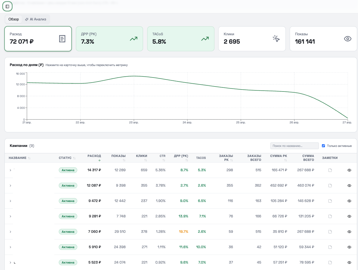Expand the campaign row with 5 523 ₽ spend

(10, 262)
